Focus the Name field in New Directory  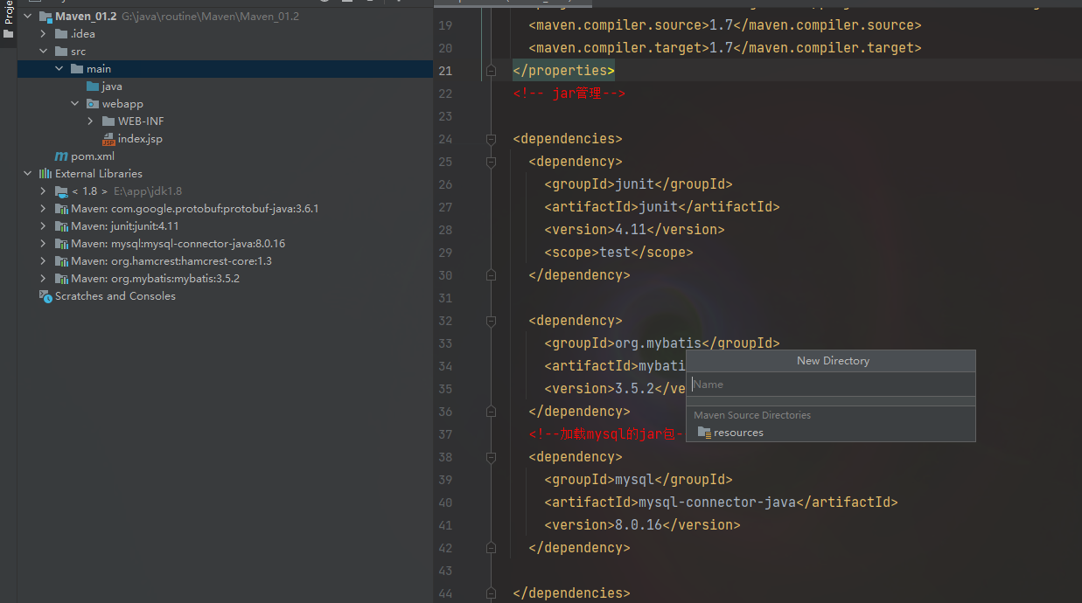point(830,385)
